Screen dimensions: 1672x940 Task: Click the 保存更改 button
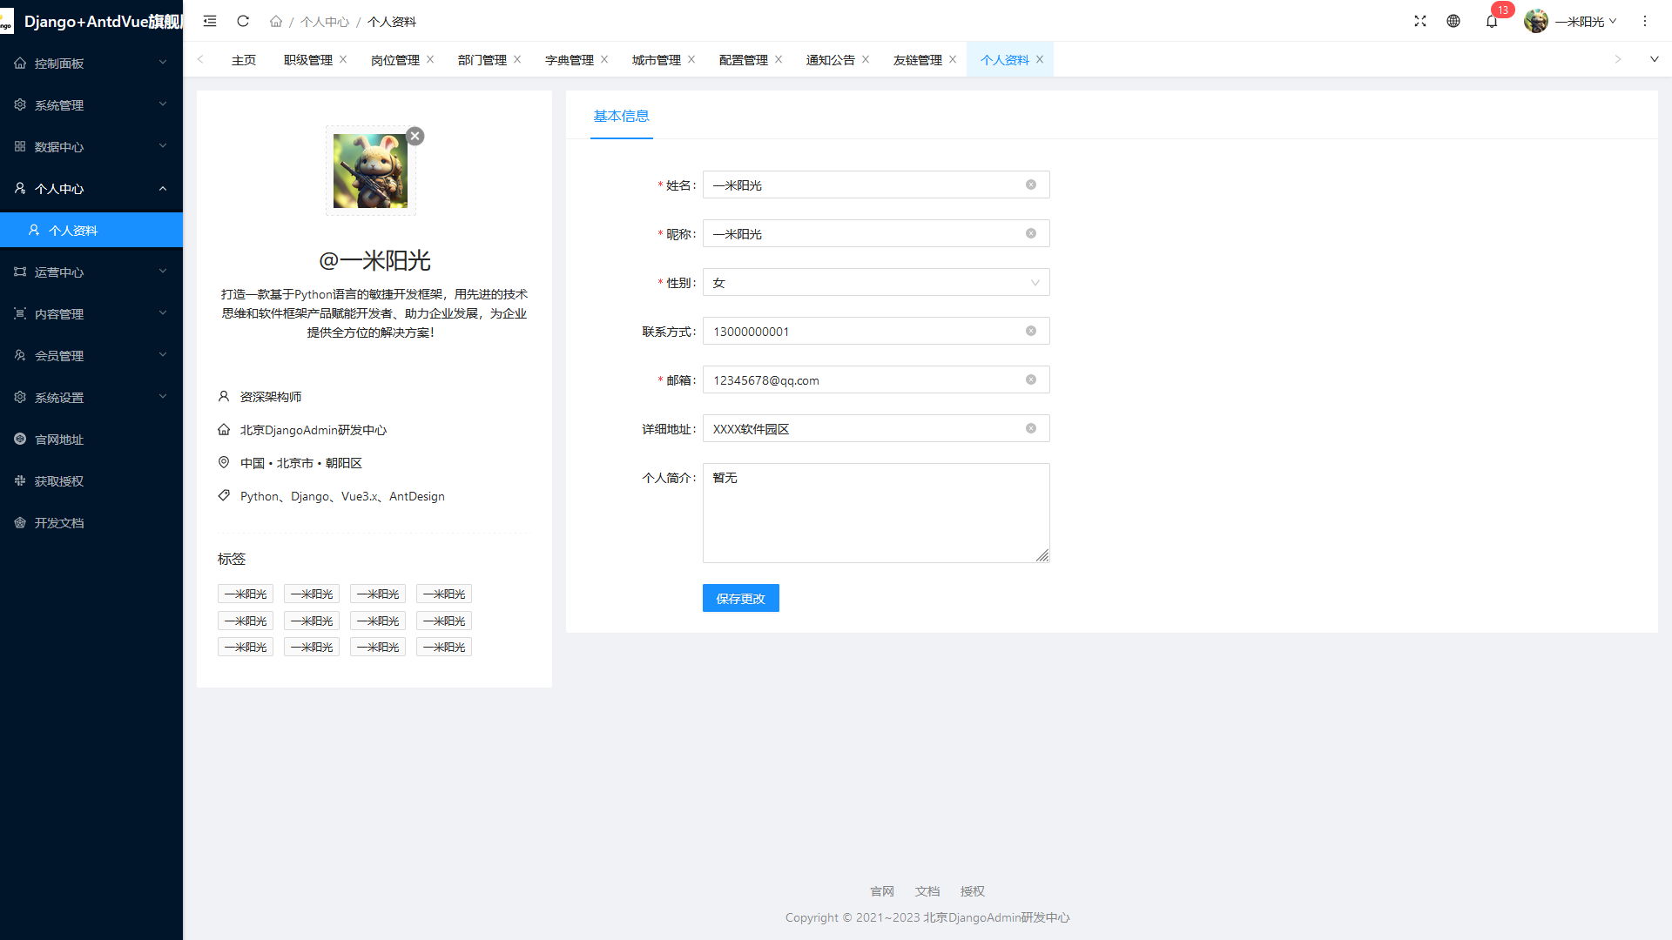click(740, 598)
